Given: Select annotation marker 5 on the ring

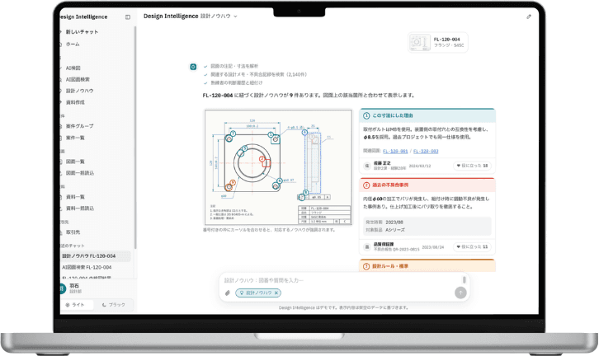Looking at the screenshot, I should coord(245,148).
